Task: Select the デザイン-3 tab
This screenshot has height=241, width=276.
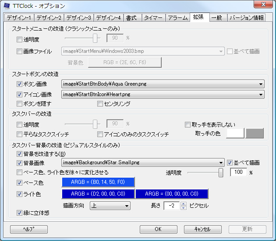Action: tap(79, 18)
